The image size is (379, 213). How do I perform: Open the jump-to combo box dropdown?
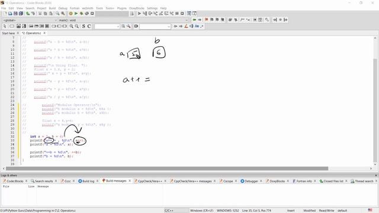tap(169, 26)
